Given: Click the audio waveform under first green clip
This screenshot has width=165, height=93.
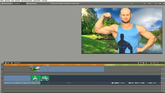Looking at the screenshot, I should point(35,83).
